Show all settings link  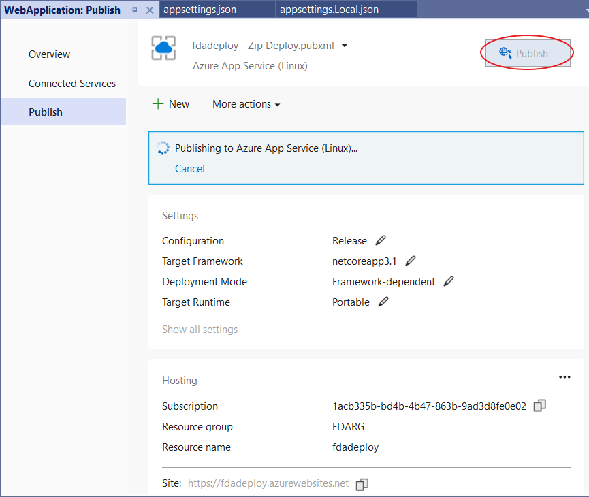click(200, 330)
